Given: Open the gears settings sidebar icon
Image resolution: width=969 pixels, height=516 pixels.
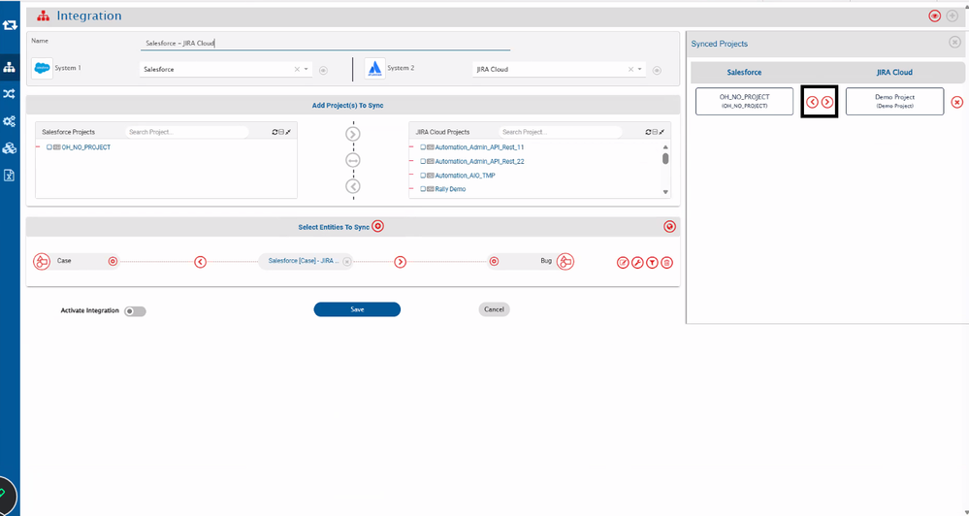Looking at the screenshot, I should [10, 121].
